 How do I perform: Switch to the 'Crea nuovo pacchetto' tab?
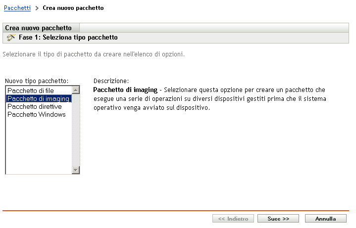39,28
